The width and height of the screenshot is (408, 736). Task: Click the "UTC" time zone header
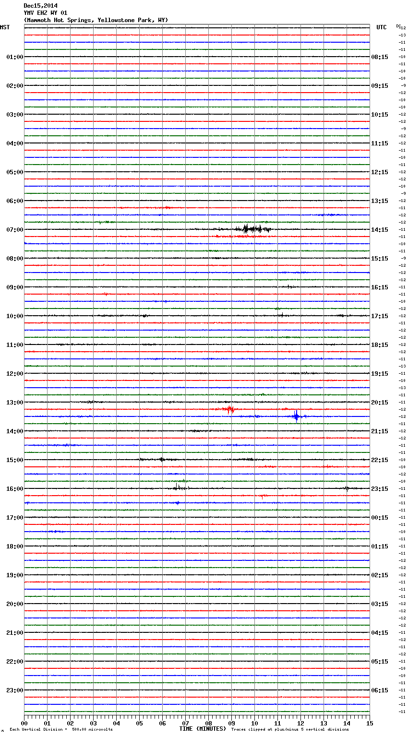(x=382, y=27)
